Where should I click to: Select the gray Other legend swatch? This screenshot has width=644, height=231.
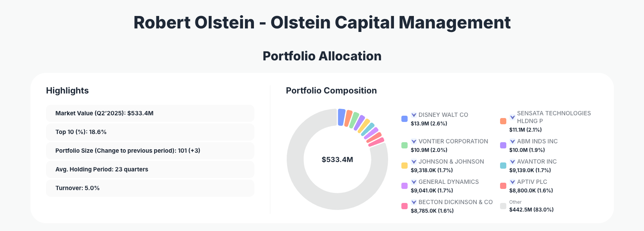503,206
